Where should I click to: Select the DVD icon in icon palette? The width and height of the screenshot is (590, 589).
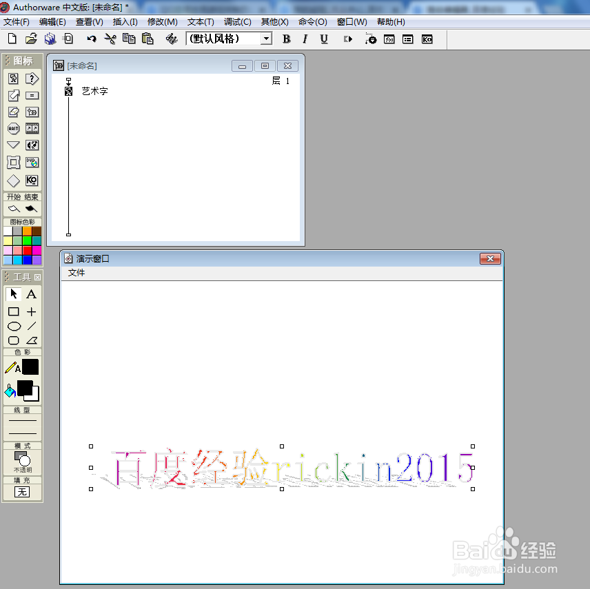coord(32,163)
